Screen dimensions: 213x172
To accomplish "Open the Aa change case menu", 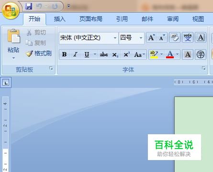I will 139,54.
